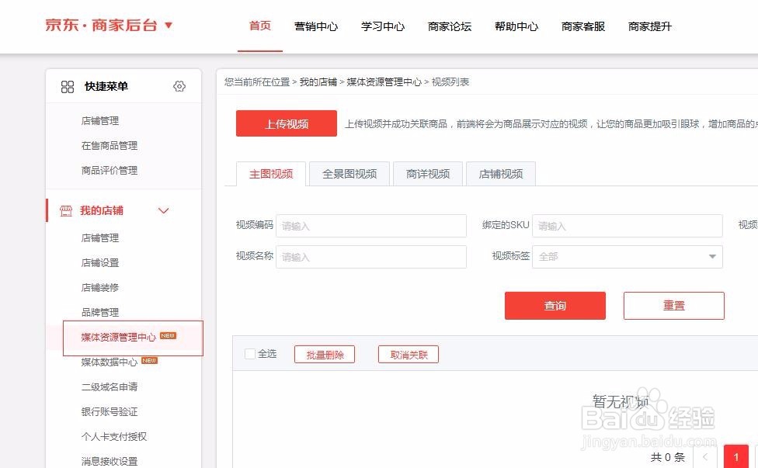758x468 pixels.
Task: Click the NEW badge on 媒体数据中心
Action: click(x=148, y=361)
